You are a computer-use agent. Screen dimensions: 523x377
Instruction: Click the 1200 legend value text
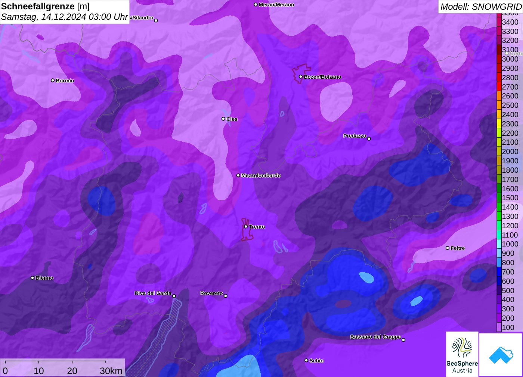click(x=510, y=226)
